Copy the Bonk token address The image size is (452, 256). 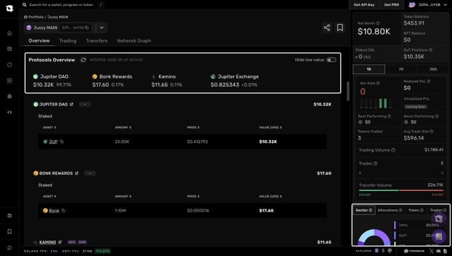[63, 211]
